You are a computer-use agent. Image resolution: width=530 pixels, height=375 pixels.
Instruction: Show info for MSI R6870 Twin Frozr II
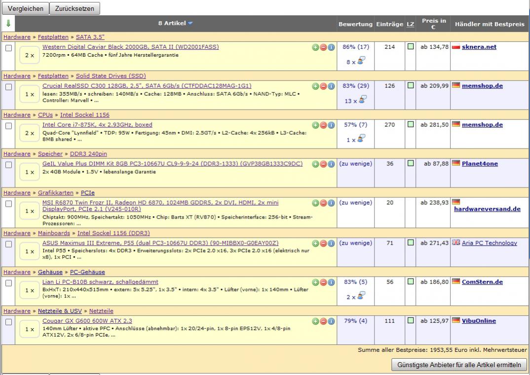click(x=331, y=203)
